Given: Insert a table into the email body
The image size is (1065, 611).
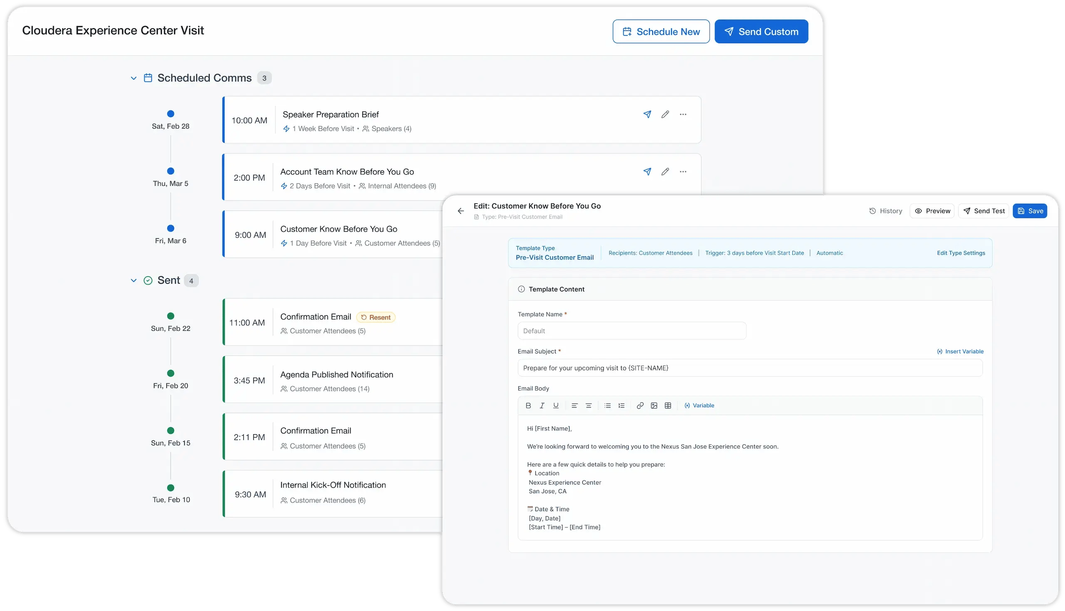Looking at the screenshot, I should [668, 406].
